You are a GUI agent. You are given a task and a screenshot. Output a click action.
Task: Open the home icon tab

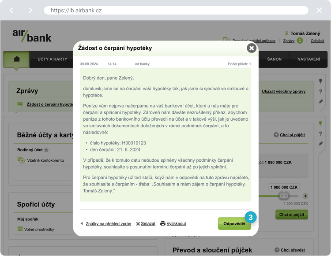point(17,59)
